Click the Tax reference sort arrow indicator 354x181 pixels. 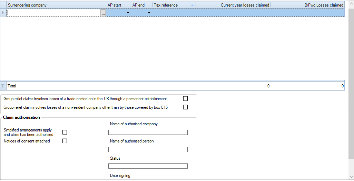coord(192,5)
